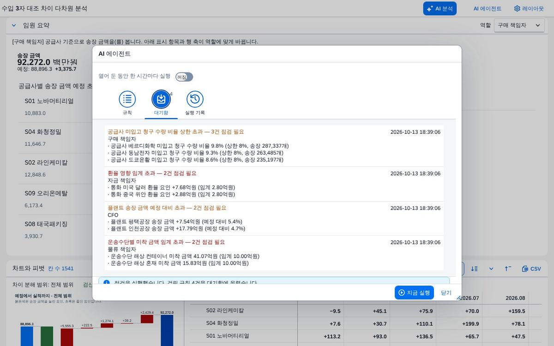Click waterfall bar labeled 88,896.3

27,336
